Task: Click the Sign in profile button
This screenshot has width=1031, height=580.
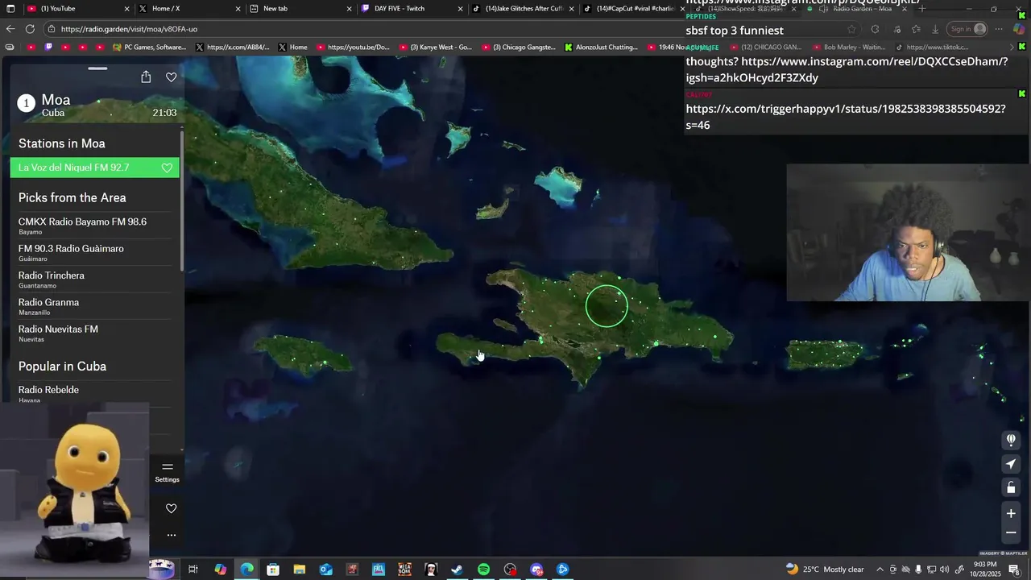Action: 967,29
